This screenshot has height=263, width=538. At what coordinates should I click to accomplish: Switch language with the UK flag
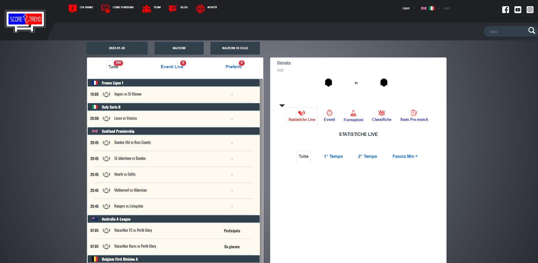(x=424, y=8)
